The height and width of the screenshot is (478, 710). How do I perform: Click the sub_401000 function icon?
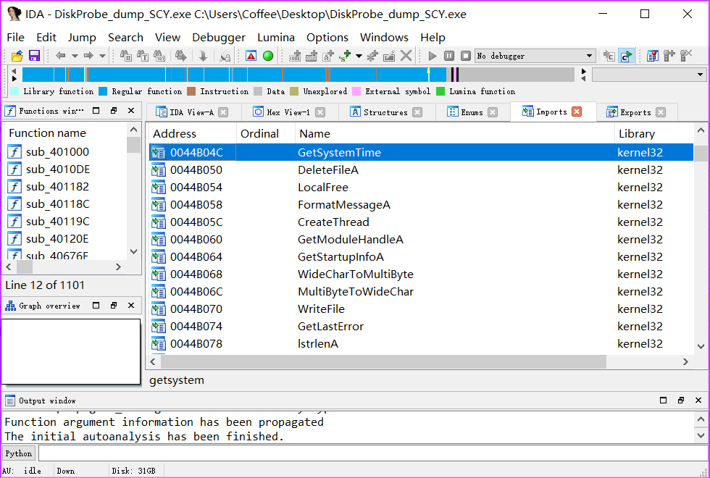14,151
